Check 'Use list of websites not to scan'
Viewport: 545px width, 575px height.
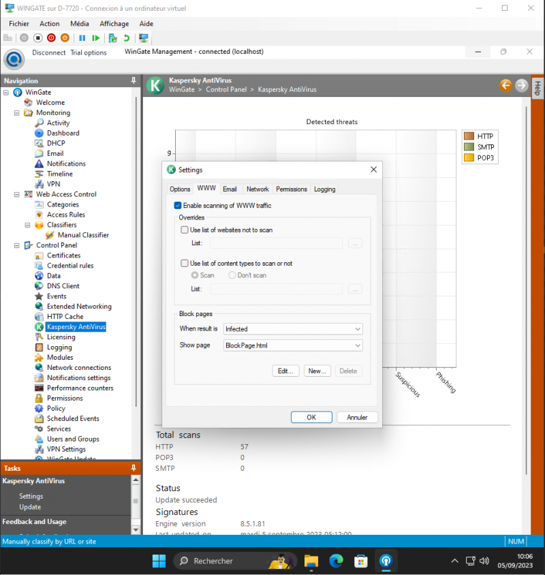point(185,230)
